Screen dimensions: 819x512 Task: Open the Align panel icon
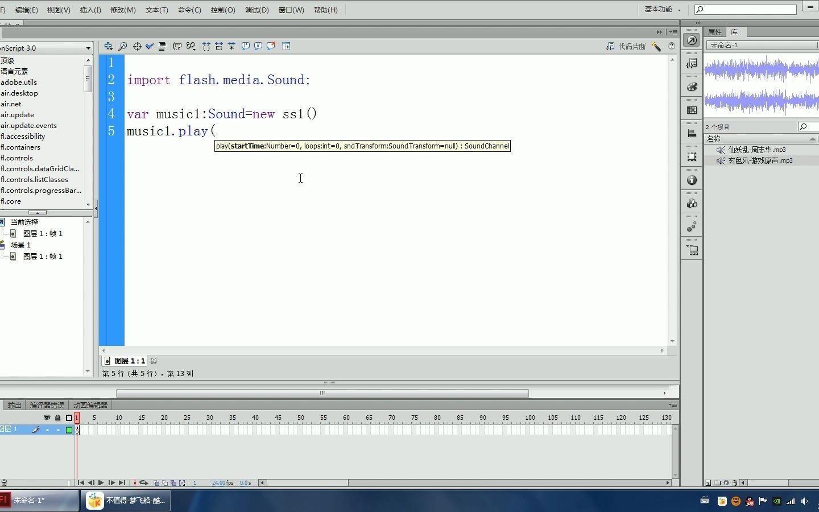tap(692, 133)
